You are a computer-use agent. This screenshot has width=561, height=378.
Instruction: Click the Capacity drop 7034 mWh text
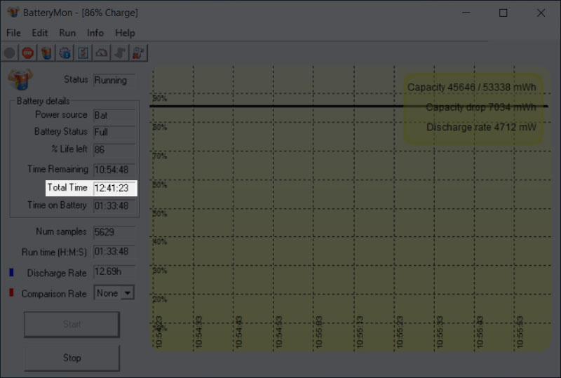click(481, 107)
